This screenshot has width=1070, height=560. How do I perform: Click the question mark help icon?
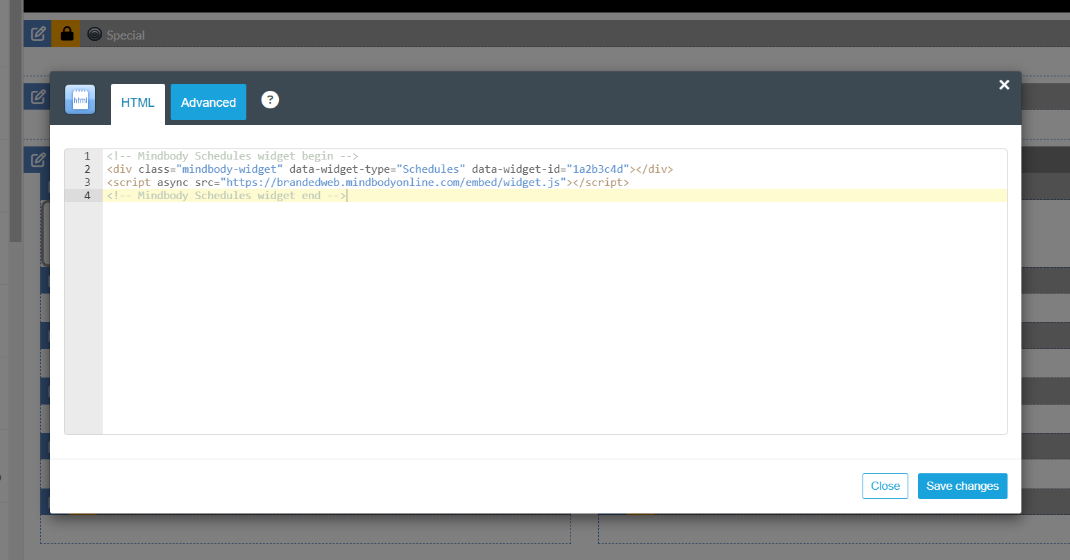pos(270,100)
